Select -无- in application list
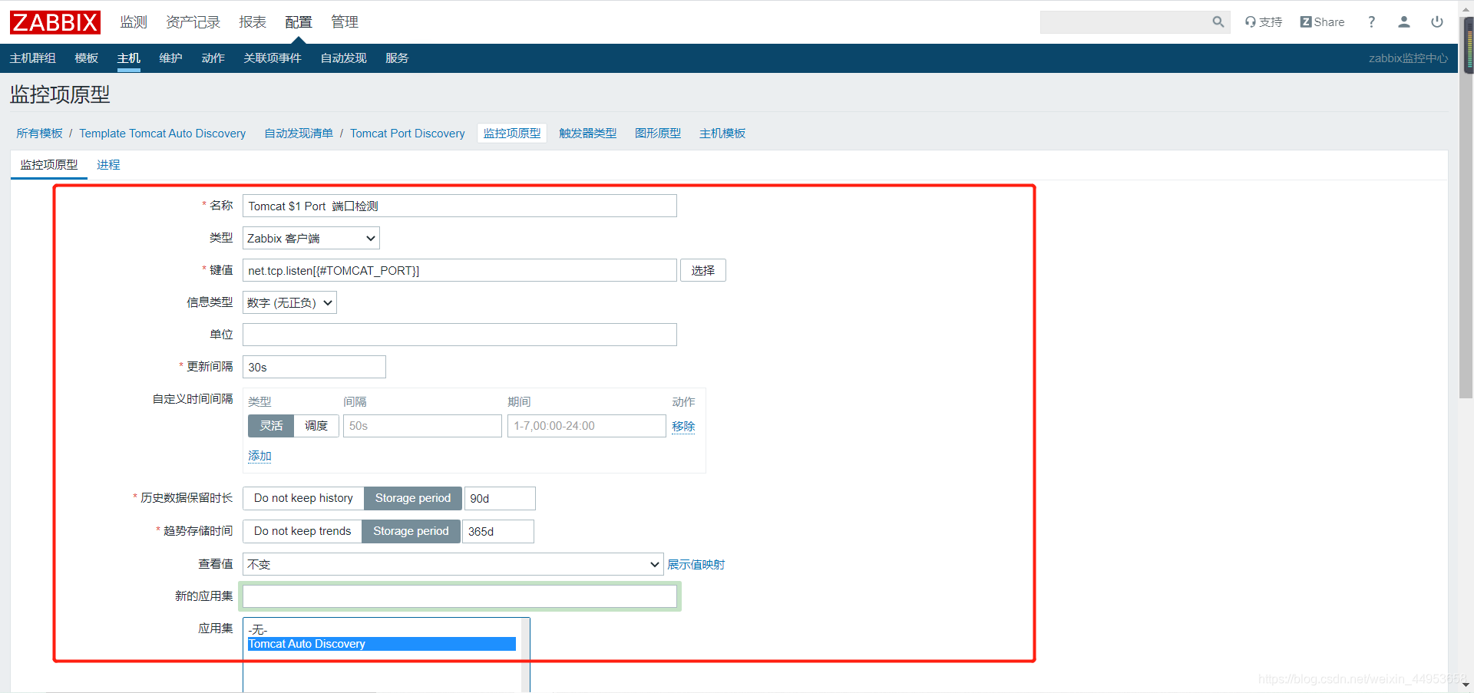1474x693 pixels. (x=382, y=630)
